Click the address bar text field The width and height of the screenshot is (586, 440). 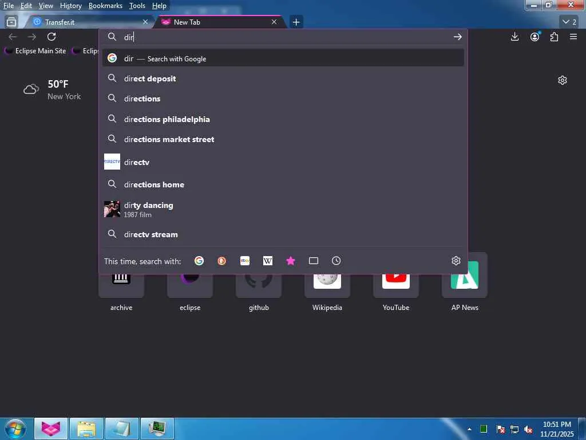pyautogui.click(x=285, y=37)
